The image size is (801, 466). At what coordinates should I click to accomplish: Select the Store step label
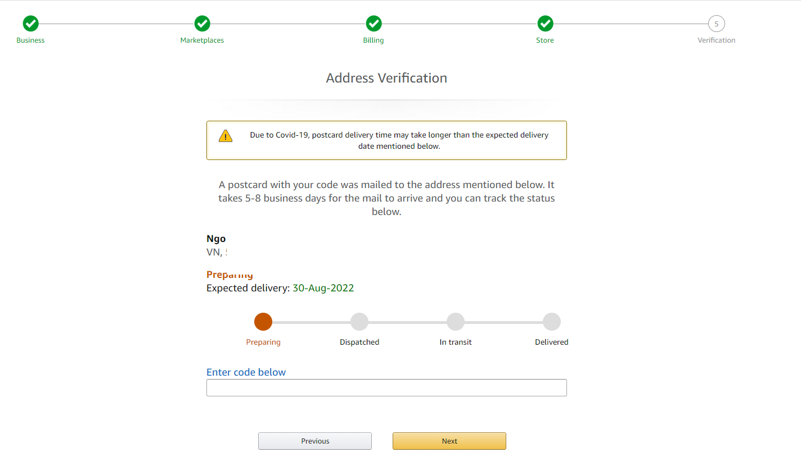click(x=545, y=40)
